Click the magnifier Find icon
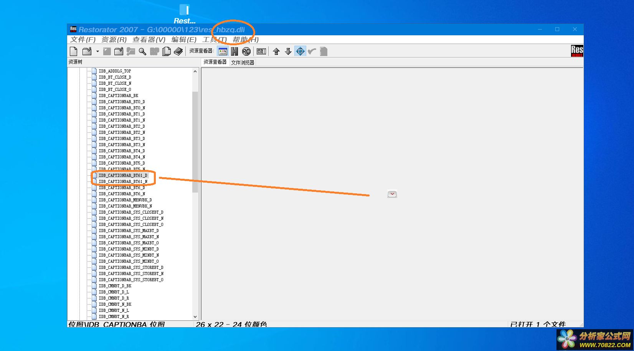 click(x=142, y=51)
